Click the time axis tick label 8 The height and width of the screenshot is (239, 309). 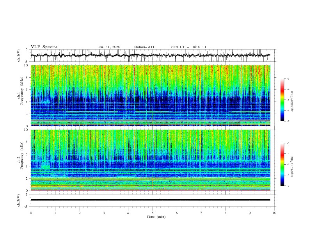click(x=226, y=213)
